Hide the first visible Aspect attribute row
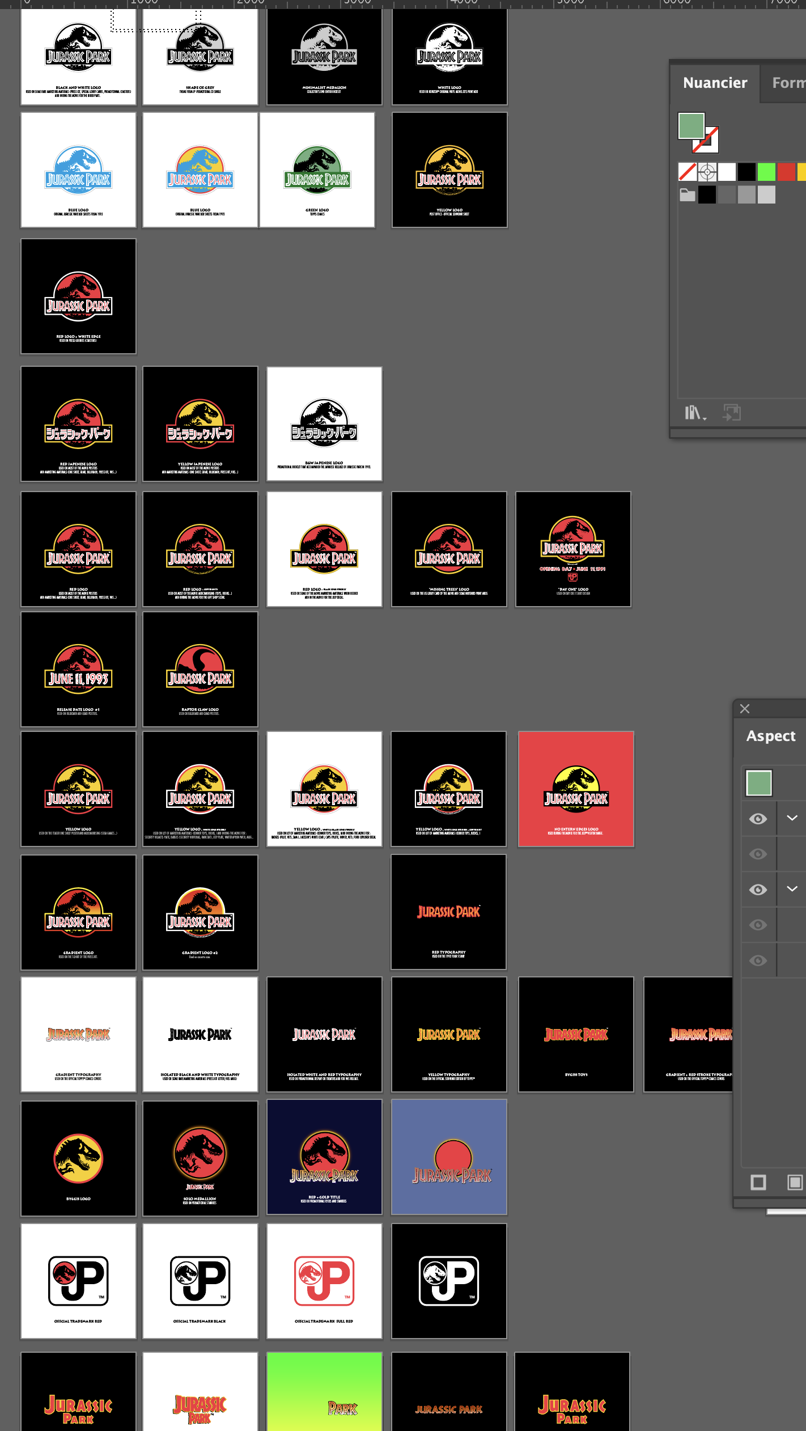The height and width of the screenshot is (1431, 806). pos(758,819)
